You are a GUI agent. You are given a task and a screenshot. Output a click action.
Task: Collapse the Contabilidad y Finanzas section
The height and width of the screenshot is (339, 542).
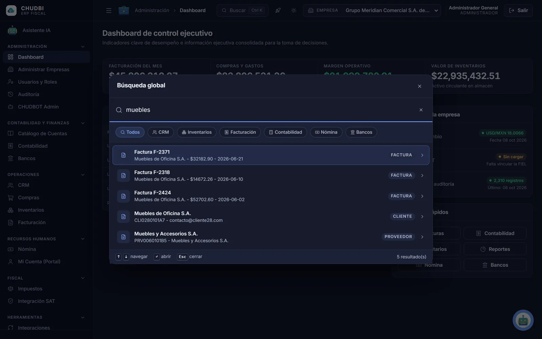(83, 123)
